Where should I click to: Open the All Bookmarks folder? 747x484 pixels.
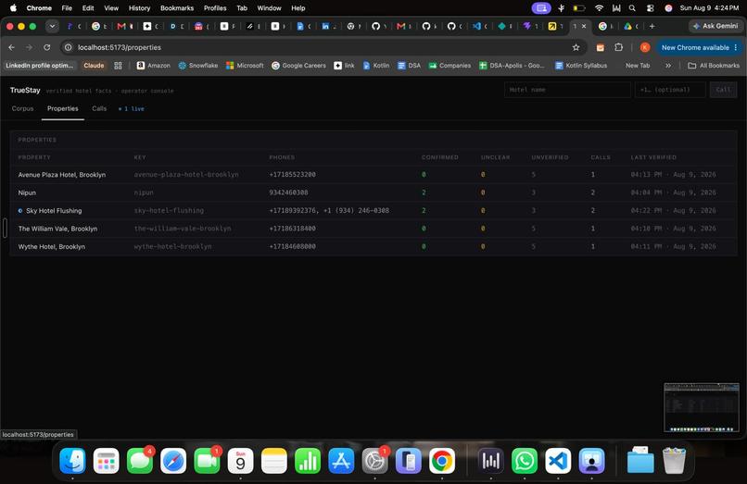click(x=714, y=66)
